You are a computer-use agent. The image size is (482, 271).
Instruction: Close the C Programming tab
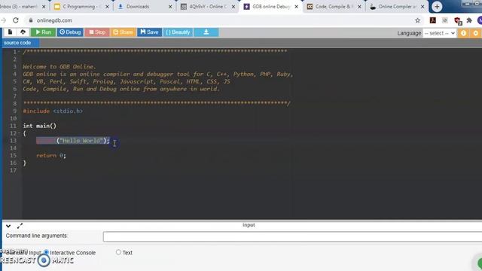click(107, 7)
